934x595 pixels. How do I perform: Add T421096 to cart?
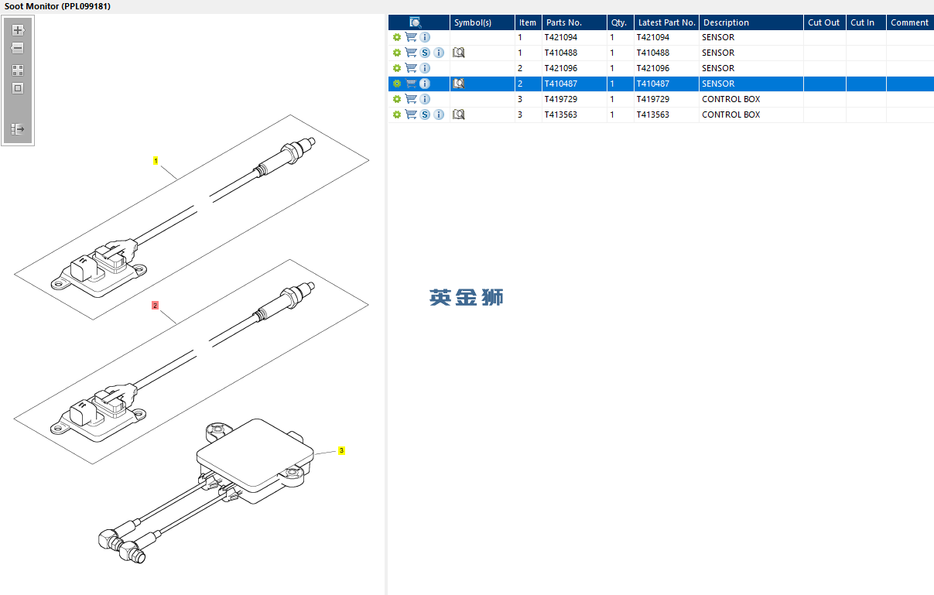point(411,68)
